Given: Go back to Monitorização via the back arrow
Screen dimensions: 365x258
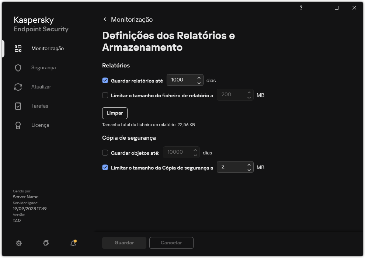Looking at the screenshot, I should (105, 19).
